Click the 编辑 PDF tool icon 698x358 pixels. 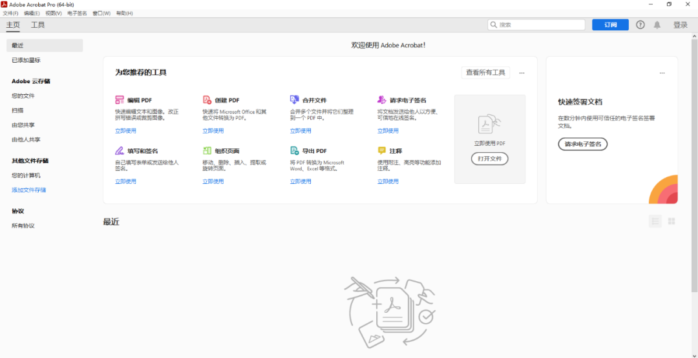click(120, 100)
